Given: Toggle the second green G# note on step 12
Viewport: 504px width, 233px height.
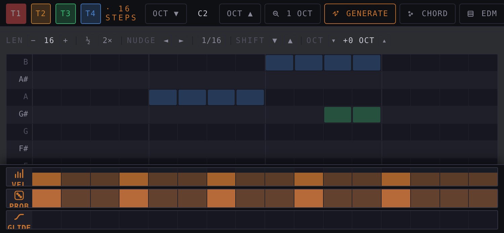Looking at the screenshot, I should click(x=367, y=115).
